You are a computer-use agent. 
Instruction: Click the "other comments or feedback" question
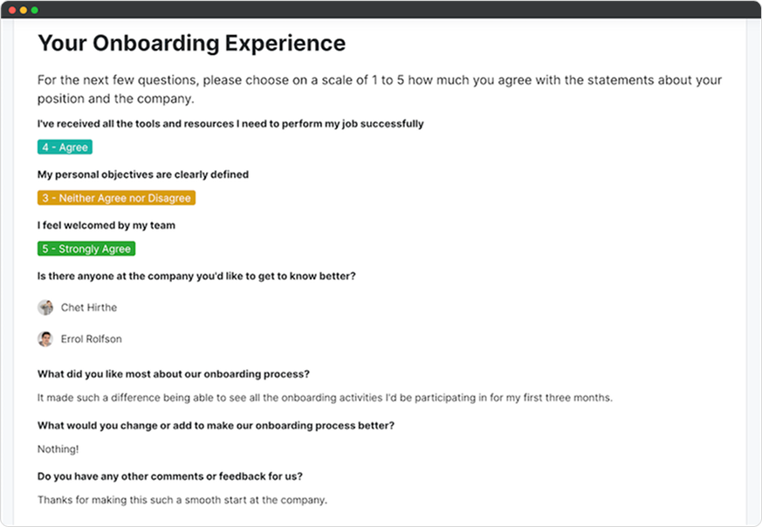170,476
